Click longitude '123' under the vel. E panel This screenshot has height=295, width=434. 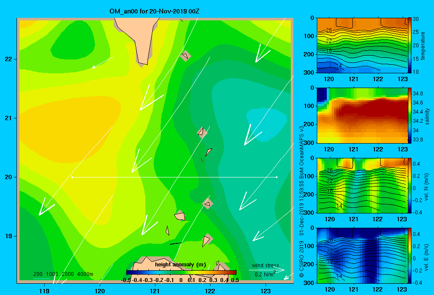402,289
